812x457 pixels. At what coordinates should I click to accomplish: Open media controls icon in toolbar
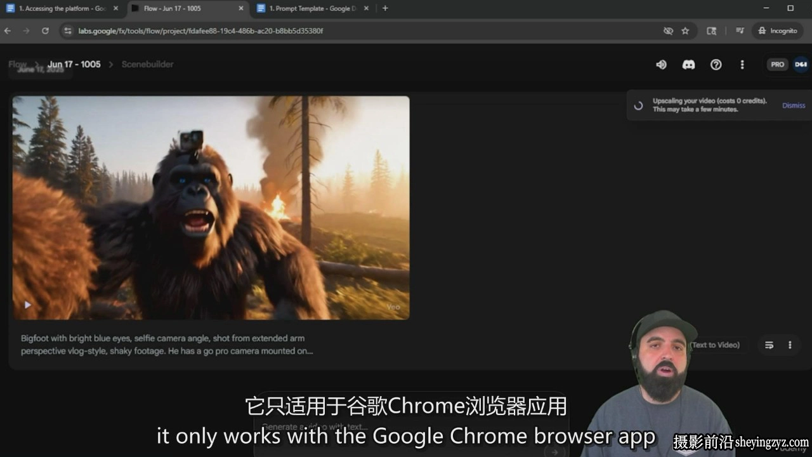[740, 30]
